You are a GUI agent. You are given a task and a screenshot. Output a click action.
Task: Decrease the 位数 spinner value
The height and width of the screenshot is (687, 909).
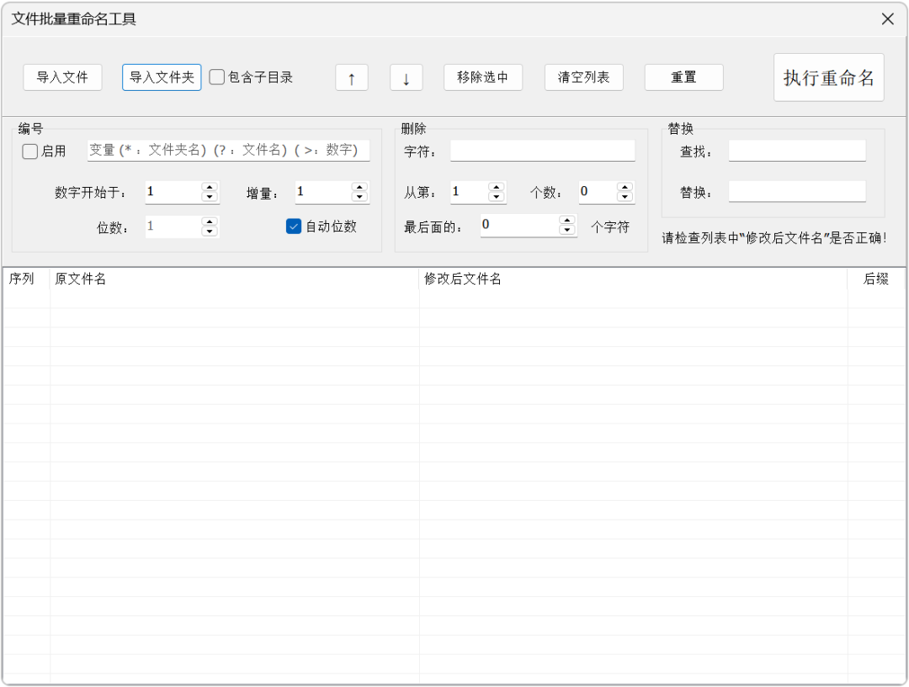pos(210,232)
